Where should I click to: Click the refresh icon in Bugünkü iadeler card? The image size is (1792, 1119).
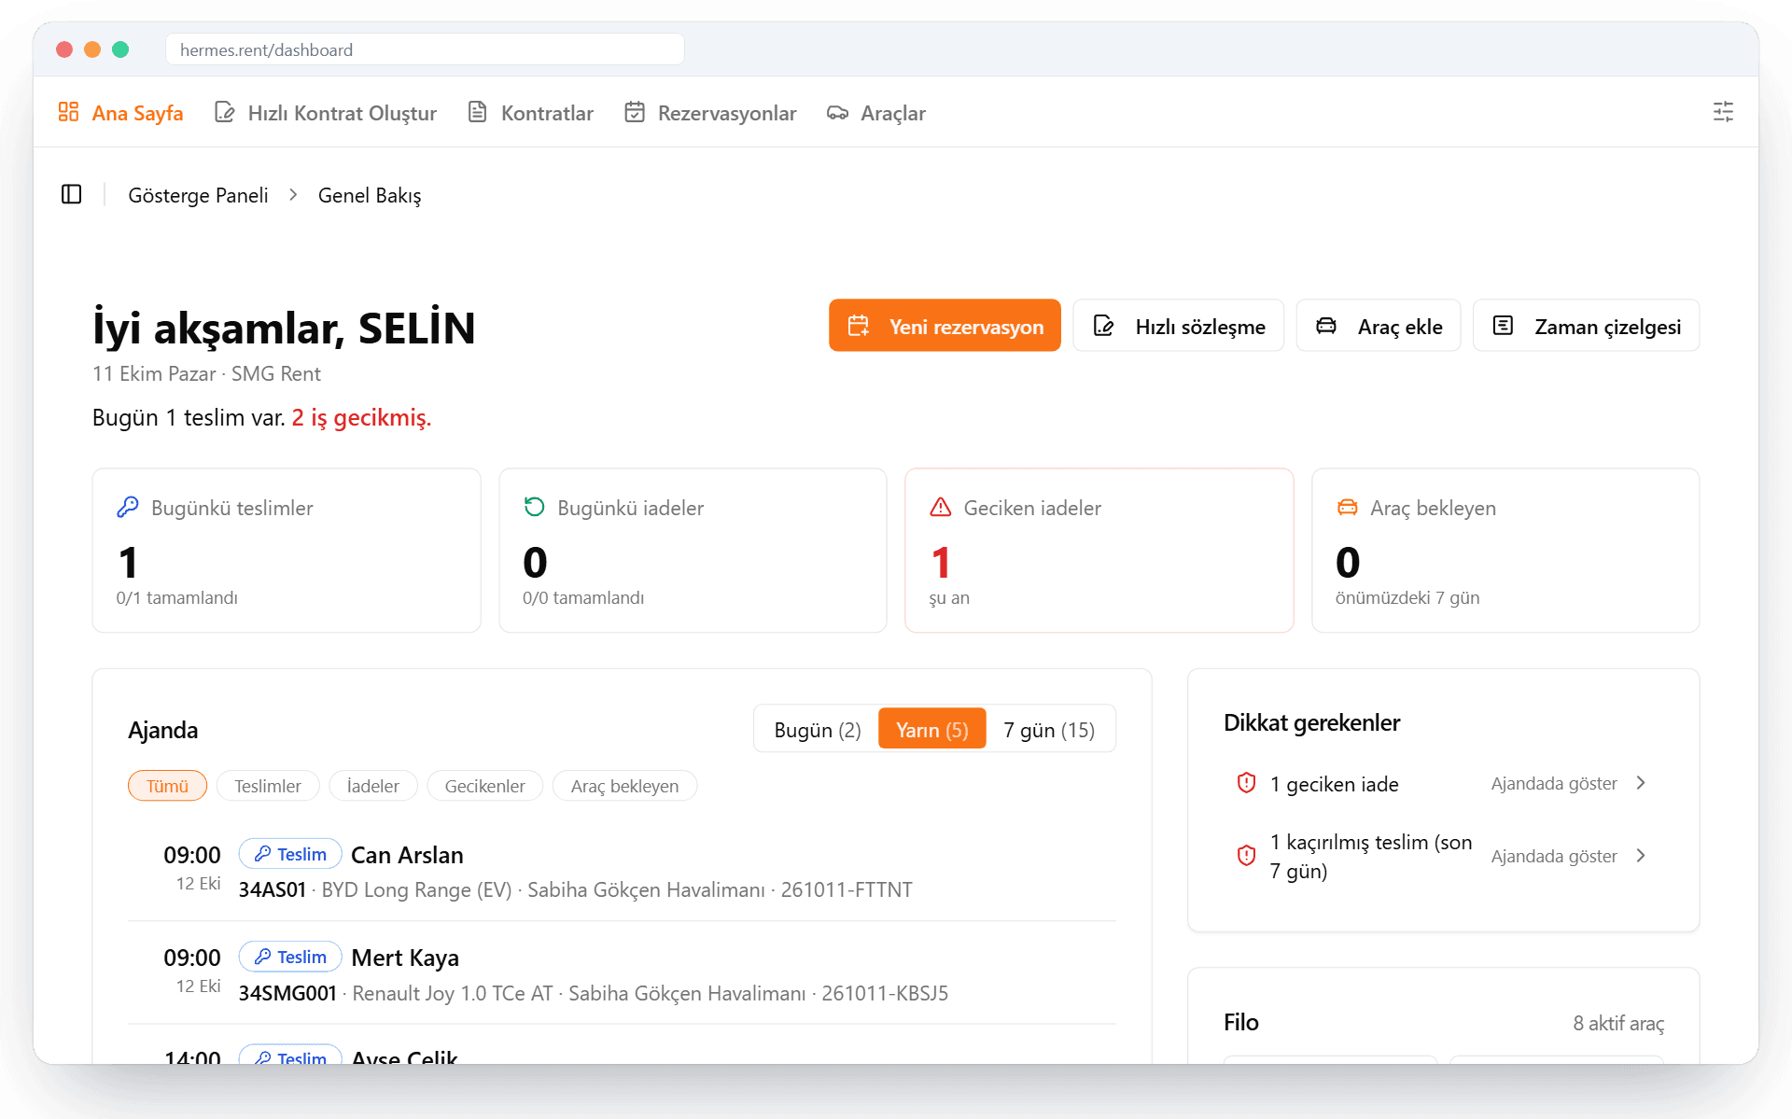[x=534, y=507]
